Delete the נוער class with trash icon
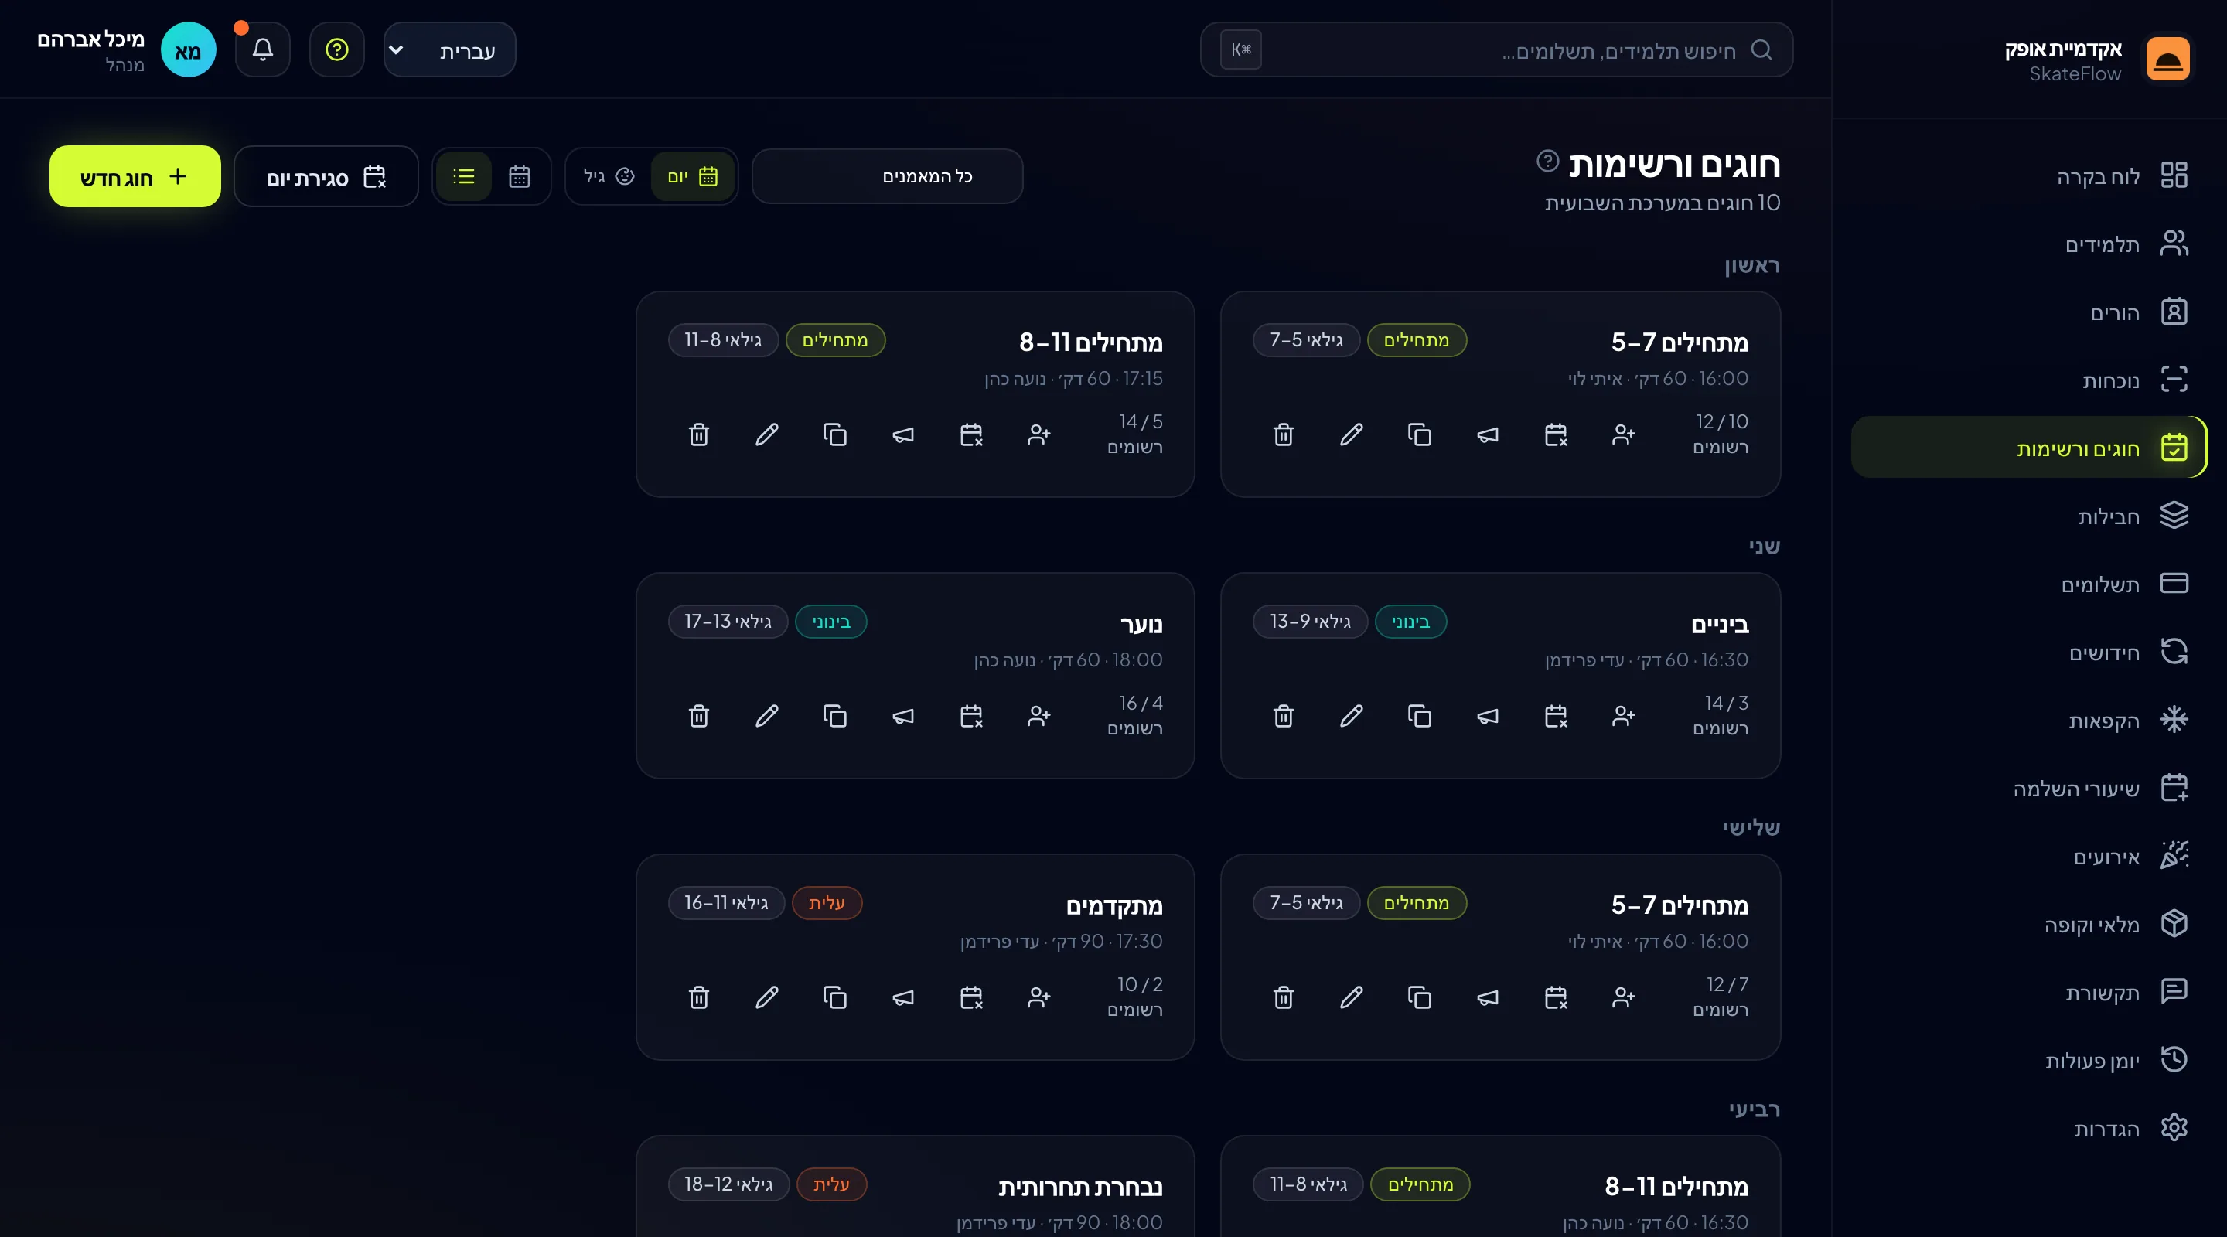Viewport: 2227px width, 1237px height. click(x=698, y=716)
